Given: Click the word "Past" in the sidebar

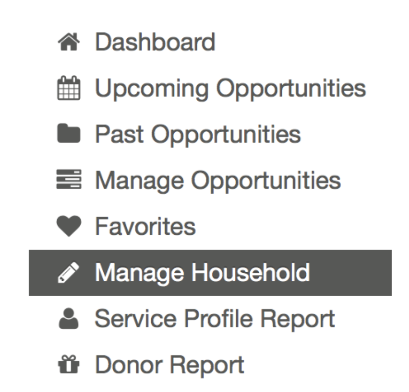Looking at the screenshot, I should point(119,134).
